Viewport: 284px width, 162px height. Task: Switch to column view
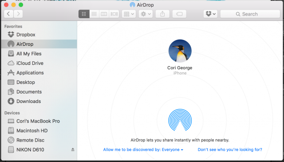point(104,14)
